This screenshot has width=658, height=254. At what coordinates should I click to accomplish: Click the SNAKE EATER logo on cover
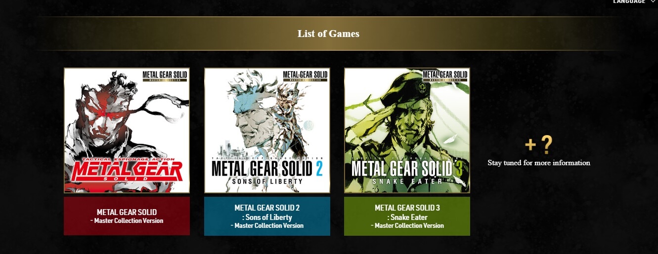(x=406, y=181)
